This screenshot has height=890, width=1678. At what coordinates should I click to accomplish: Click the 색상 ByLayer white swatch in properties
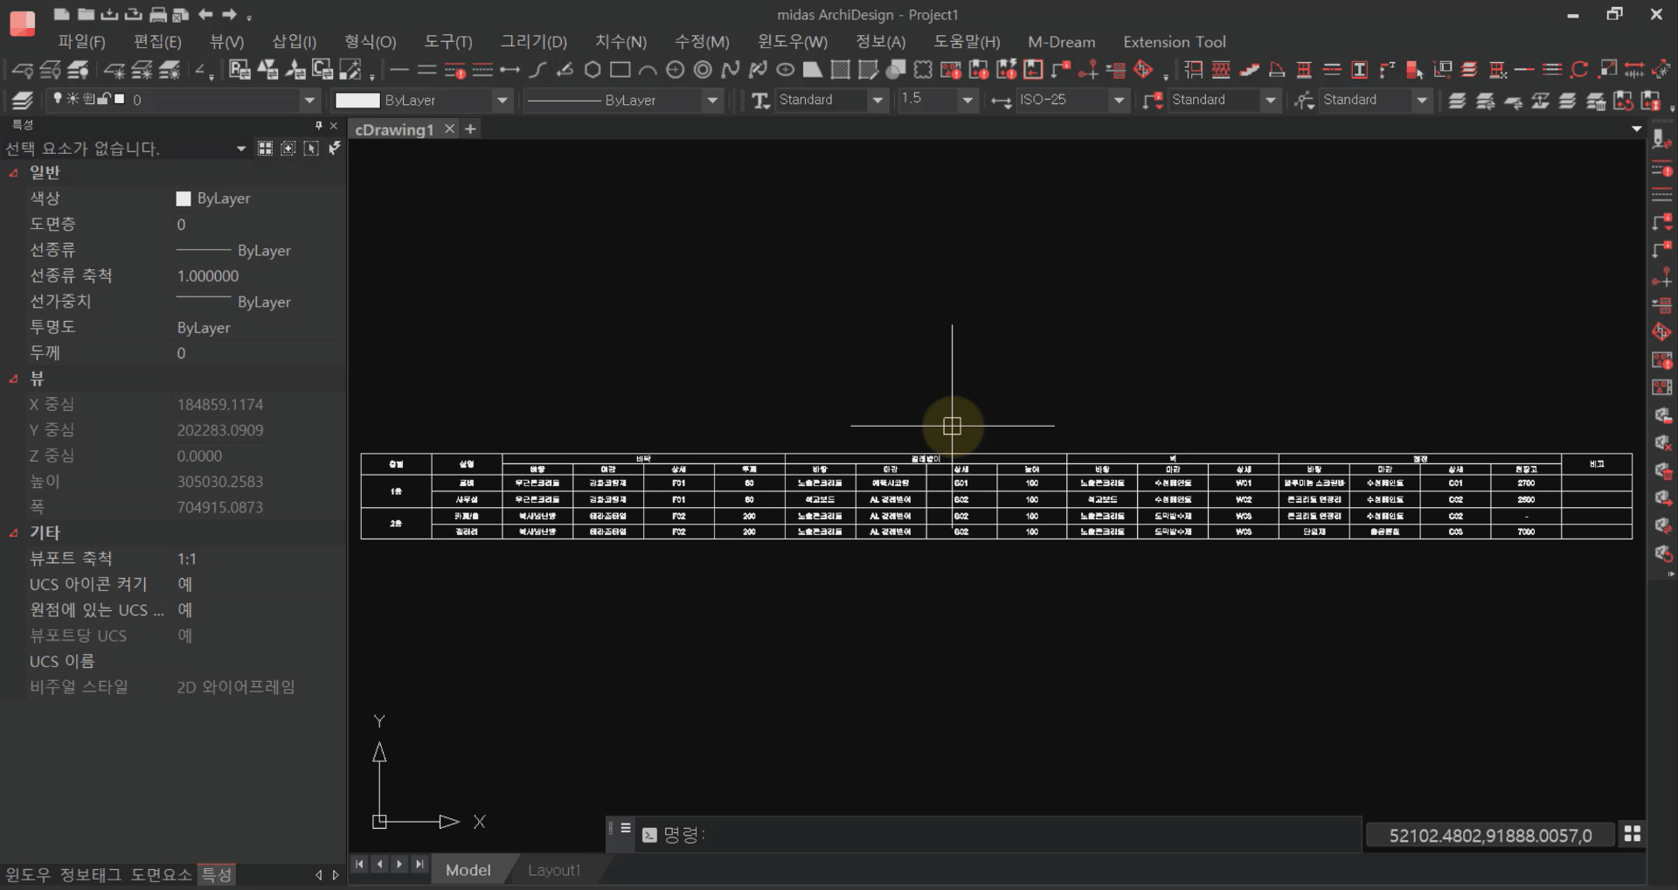coord(184,198)
